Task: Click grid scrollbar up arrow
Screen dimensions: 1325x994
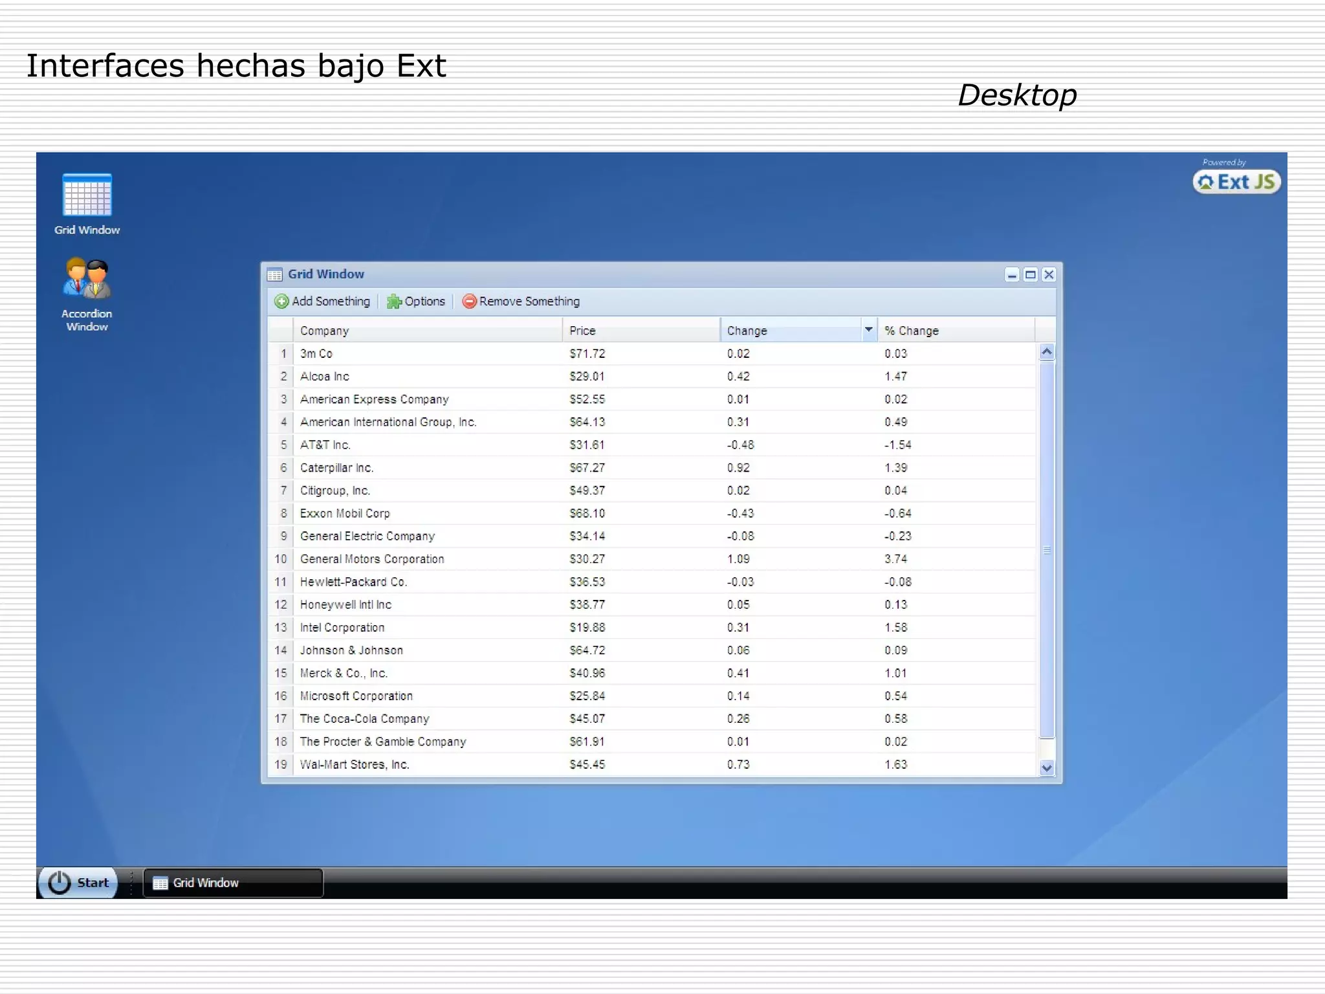Action: 1047,352
